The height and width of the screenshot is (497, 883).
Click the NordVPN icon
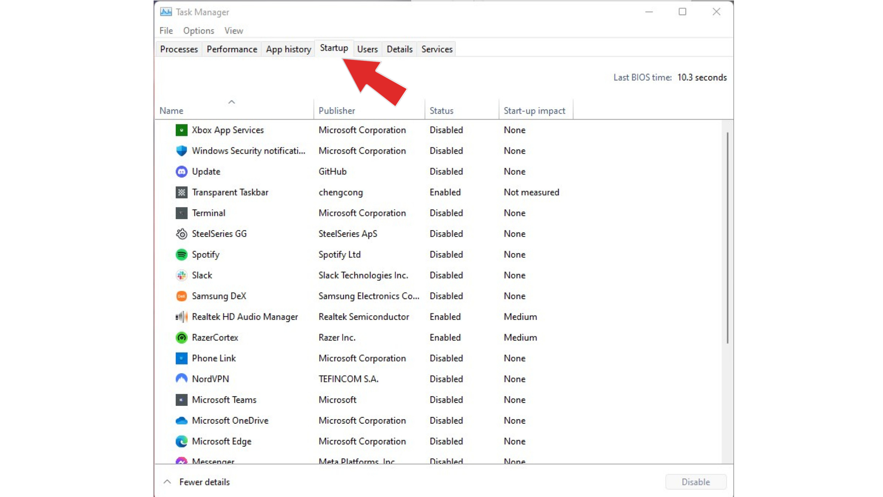point(182,379)
